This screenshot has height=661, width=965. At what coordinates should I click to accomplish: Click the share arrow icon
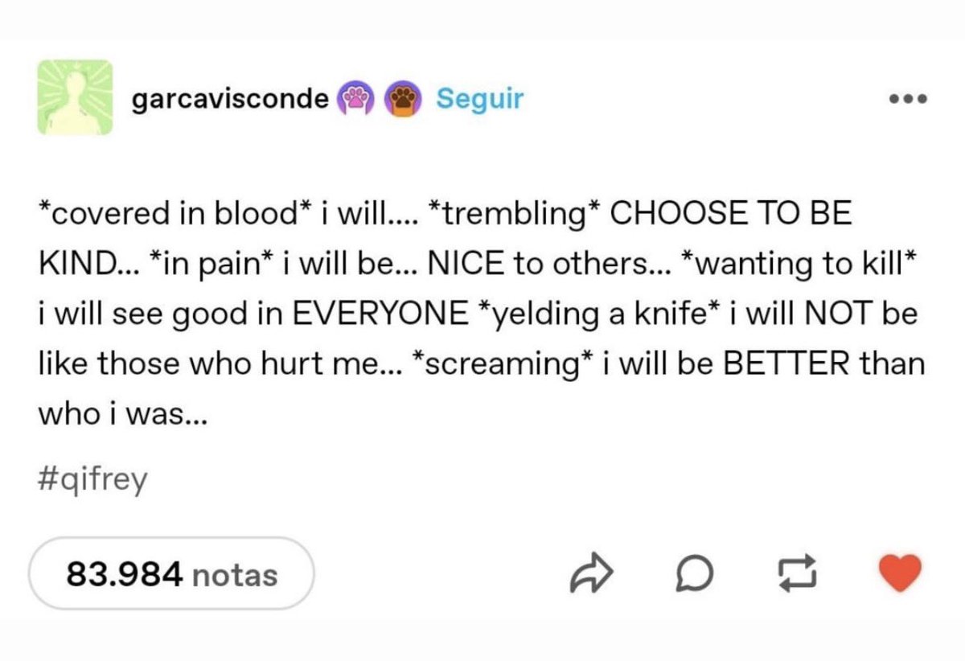(591, 574)
